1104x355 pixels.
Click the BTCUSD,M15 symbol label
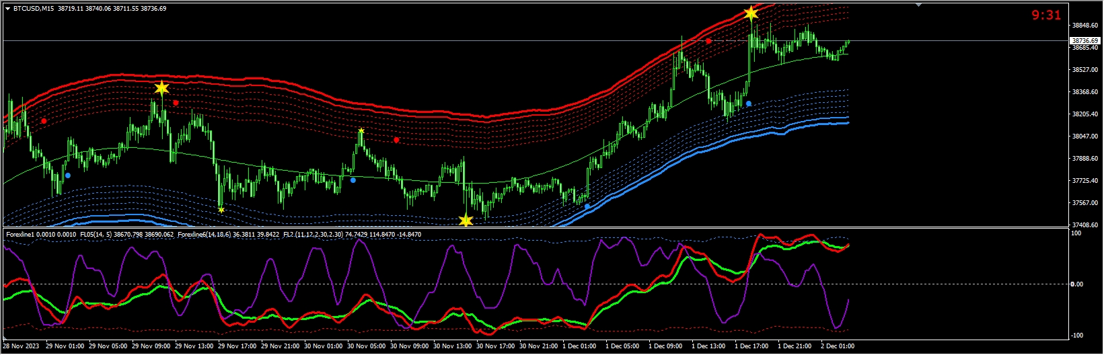coord(34,9)
